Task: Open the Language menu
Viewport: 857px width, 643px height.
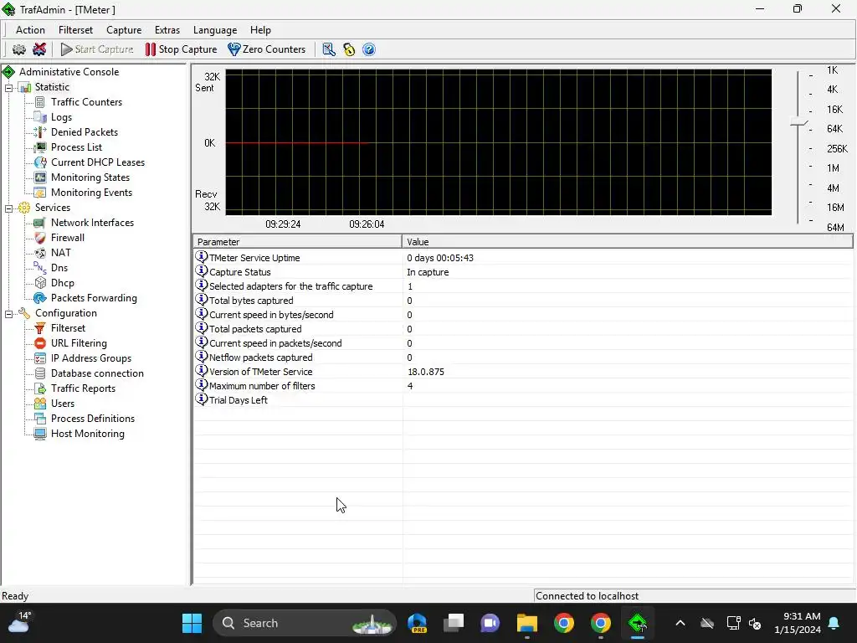Action: tap(215, 30)
